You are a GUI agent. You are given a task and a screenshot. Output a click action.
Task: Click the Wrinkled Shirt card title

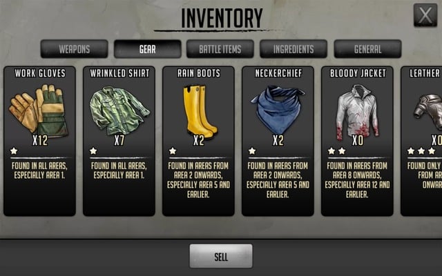point(119,73)
